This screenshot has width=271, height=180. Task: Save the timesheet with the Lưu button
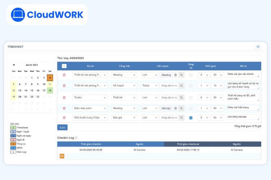pyautogui.click(x=62, y=127)
